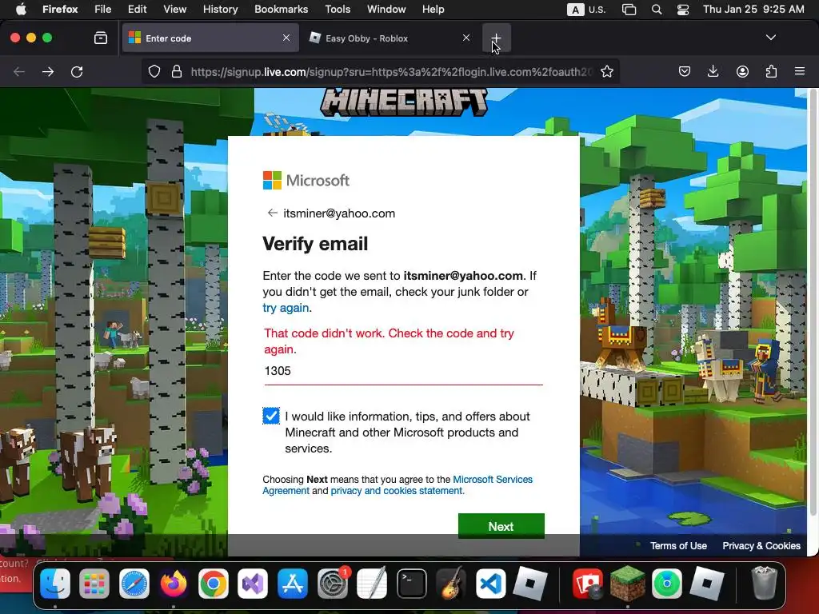Open Visual Studio Code in the Dock

click(490, 583)
